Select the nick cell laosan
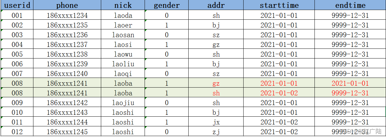This screenshot has height=137, width=386. [123, 35]
